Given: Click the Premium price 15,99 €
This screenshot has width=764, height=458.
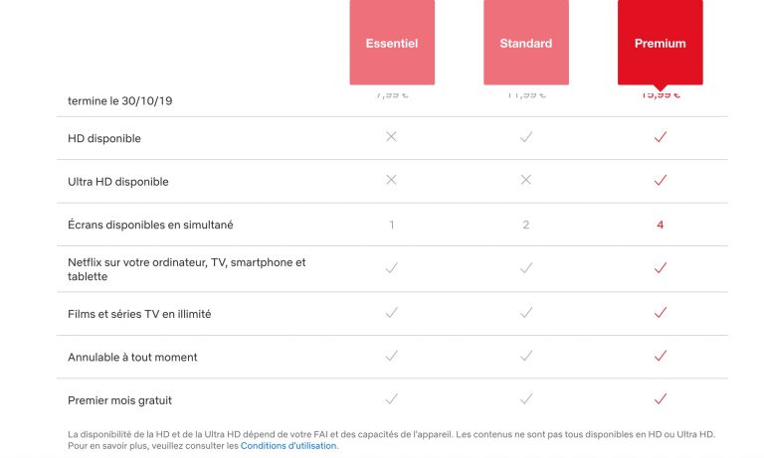Looking at the screenshot, I should [660, 95].
